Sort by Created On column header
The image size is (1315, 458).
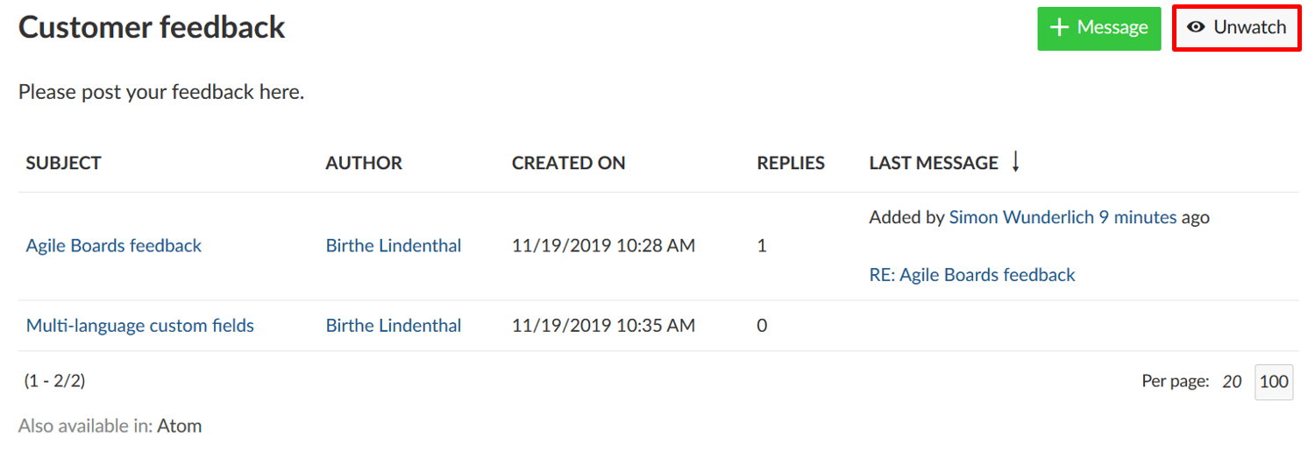[568, 163]
